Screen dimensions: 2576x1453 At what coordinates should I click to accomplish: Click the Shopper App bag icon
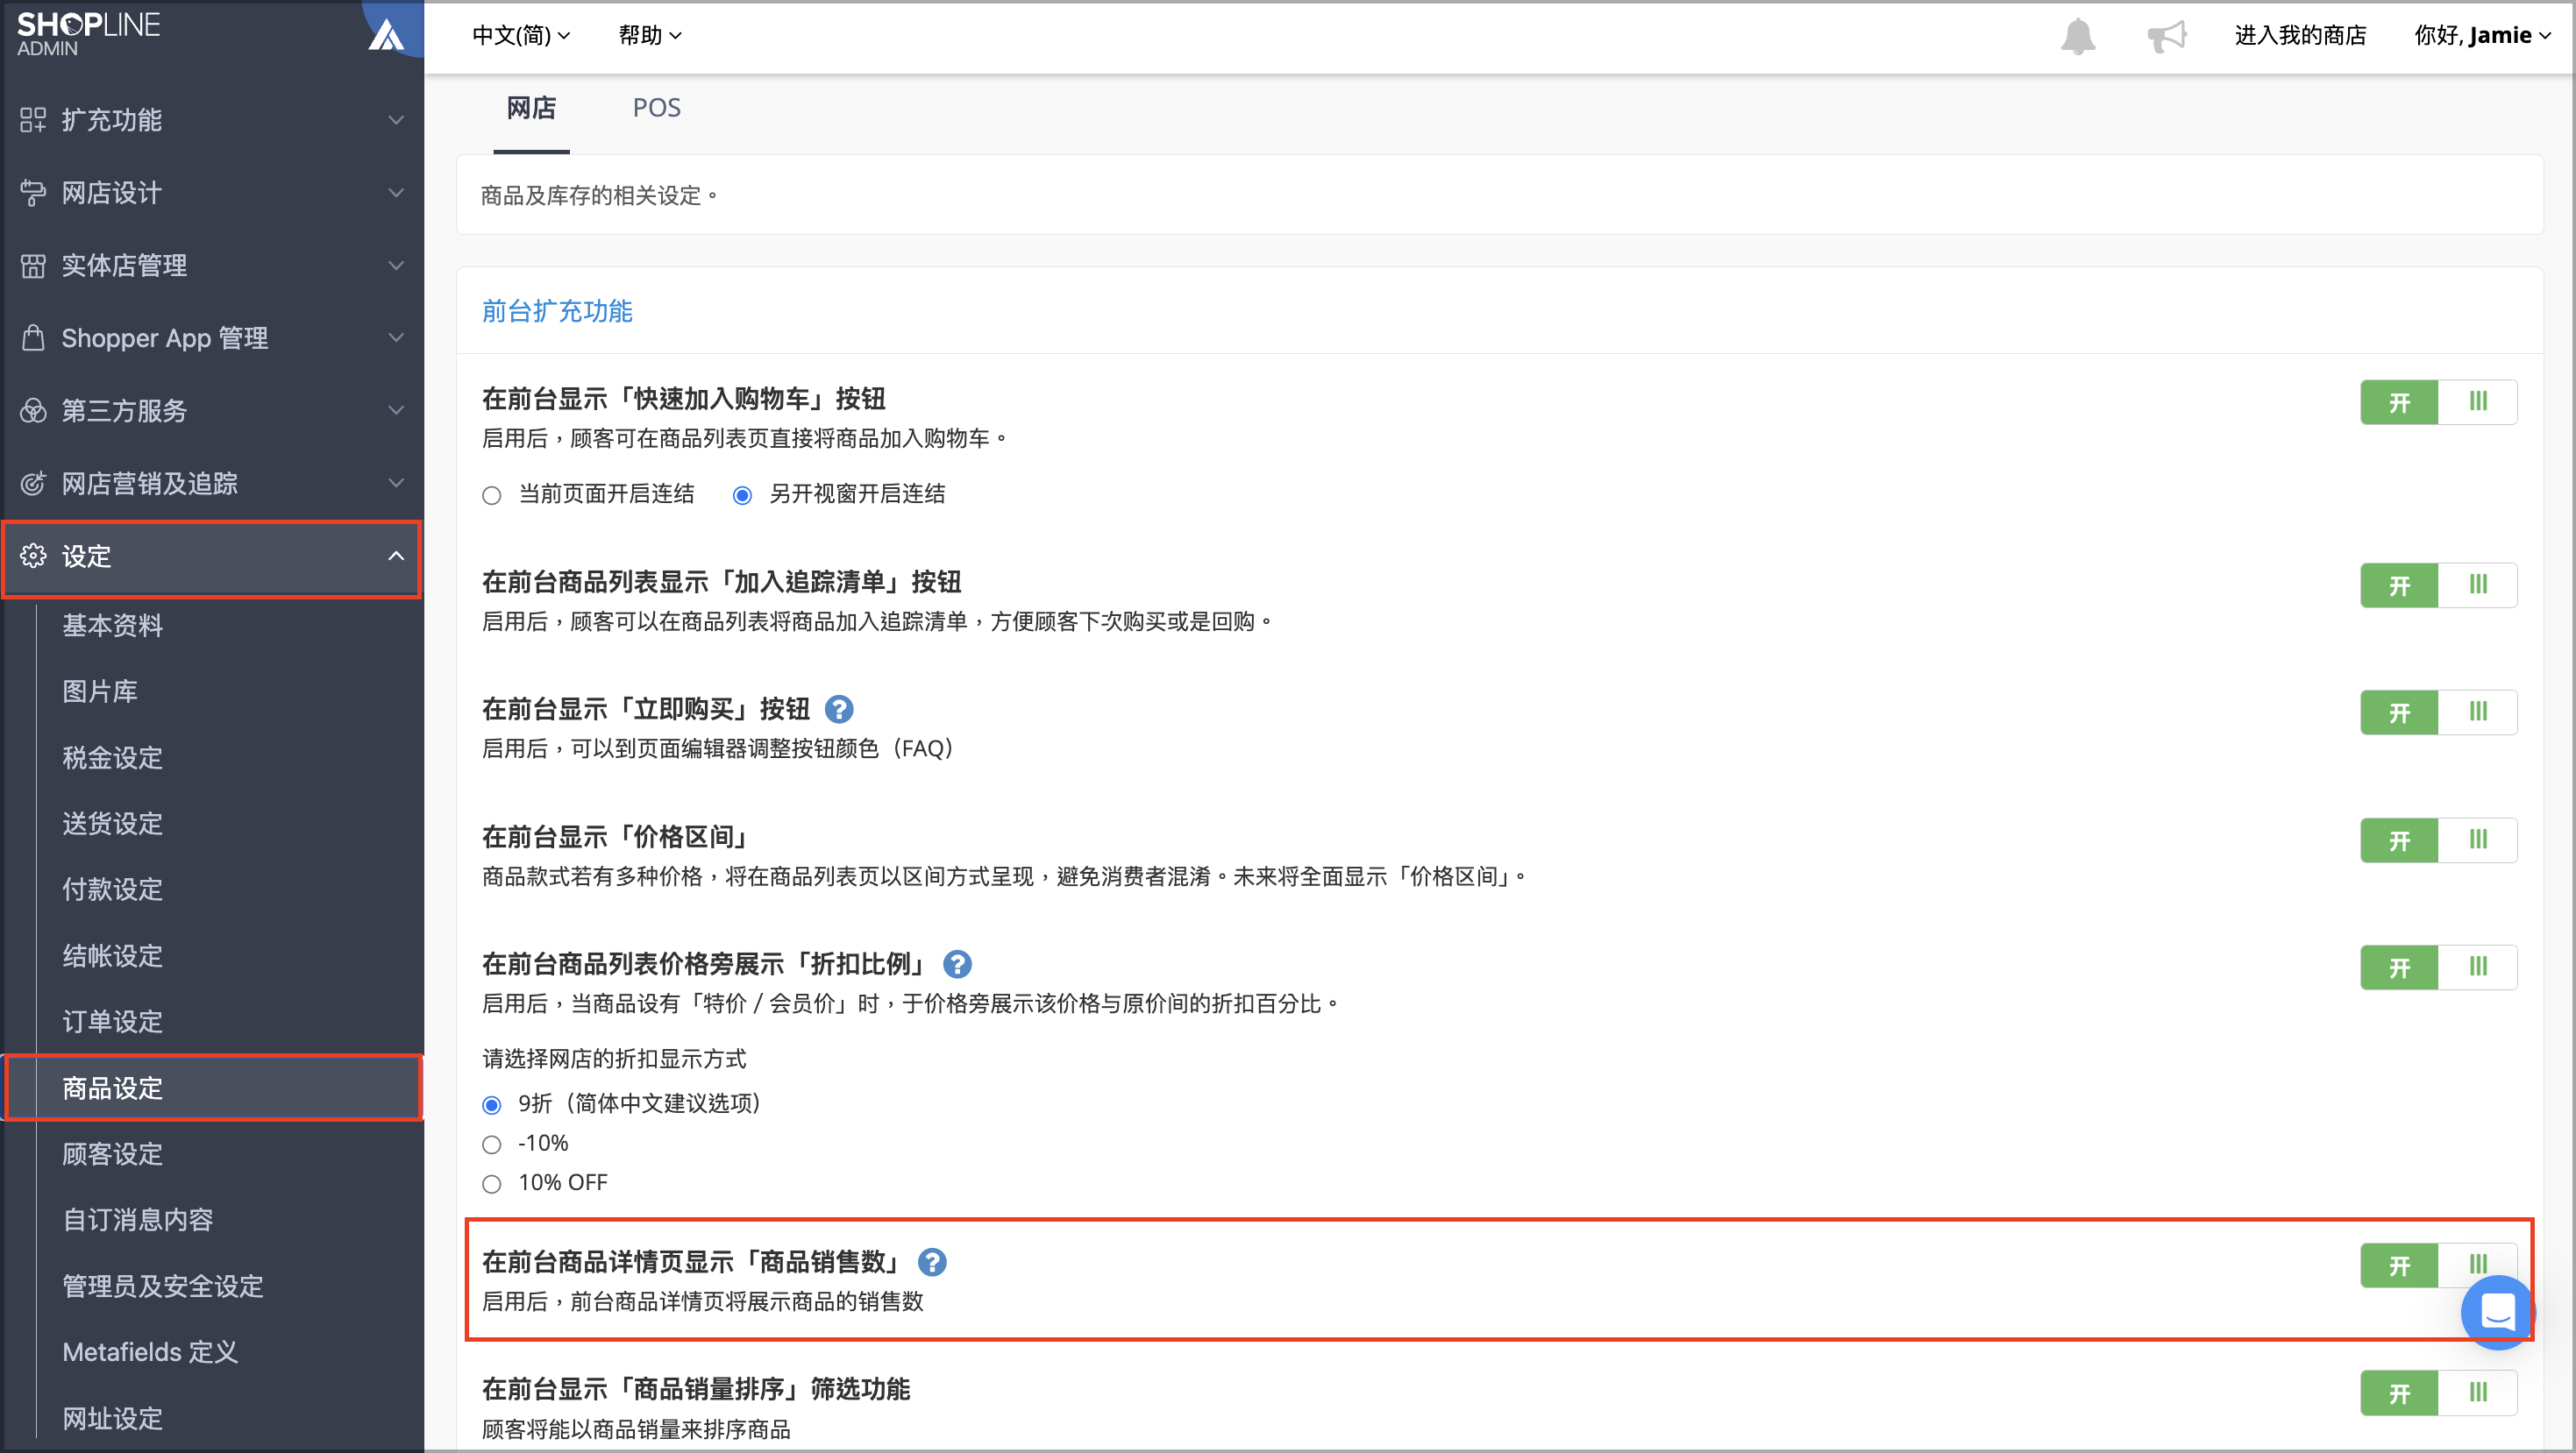click(33, 337)
